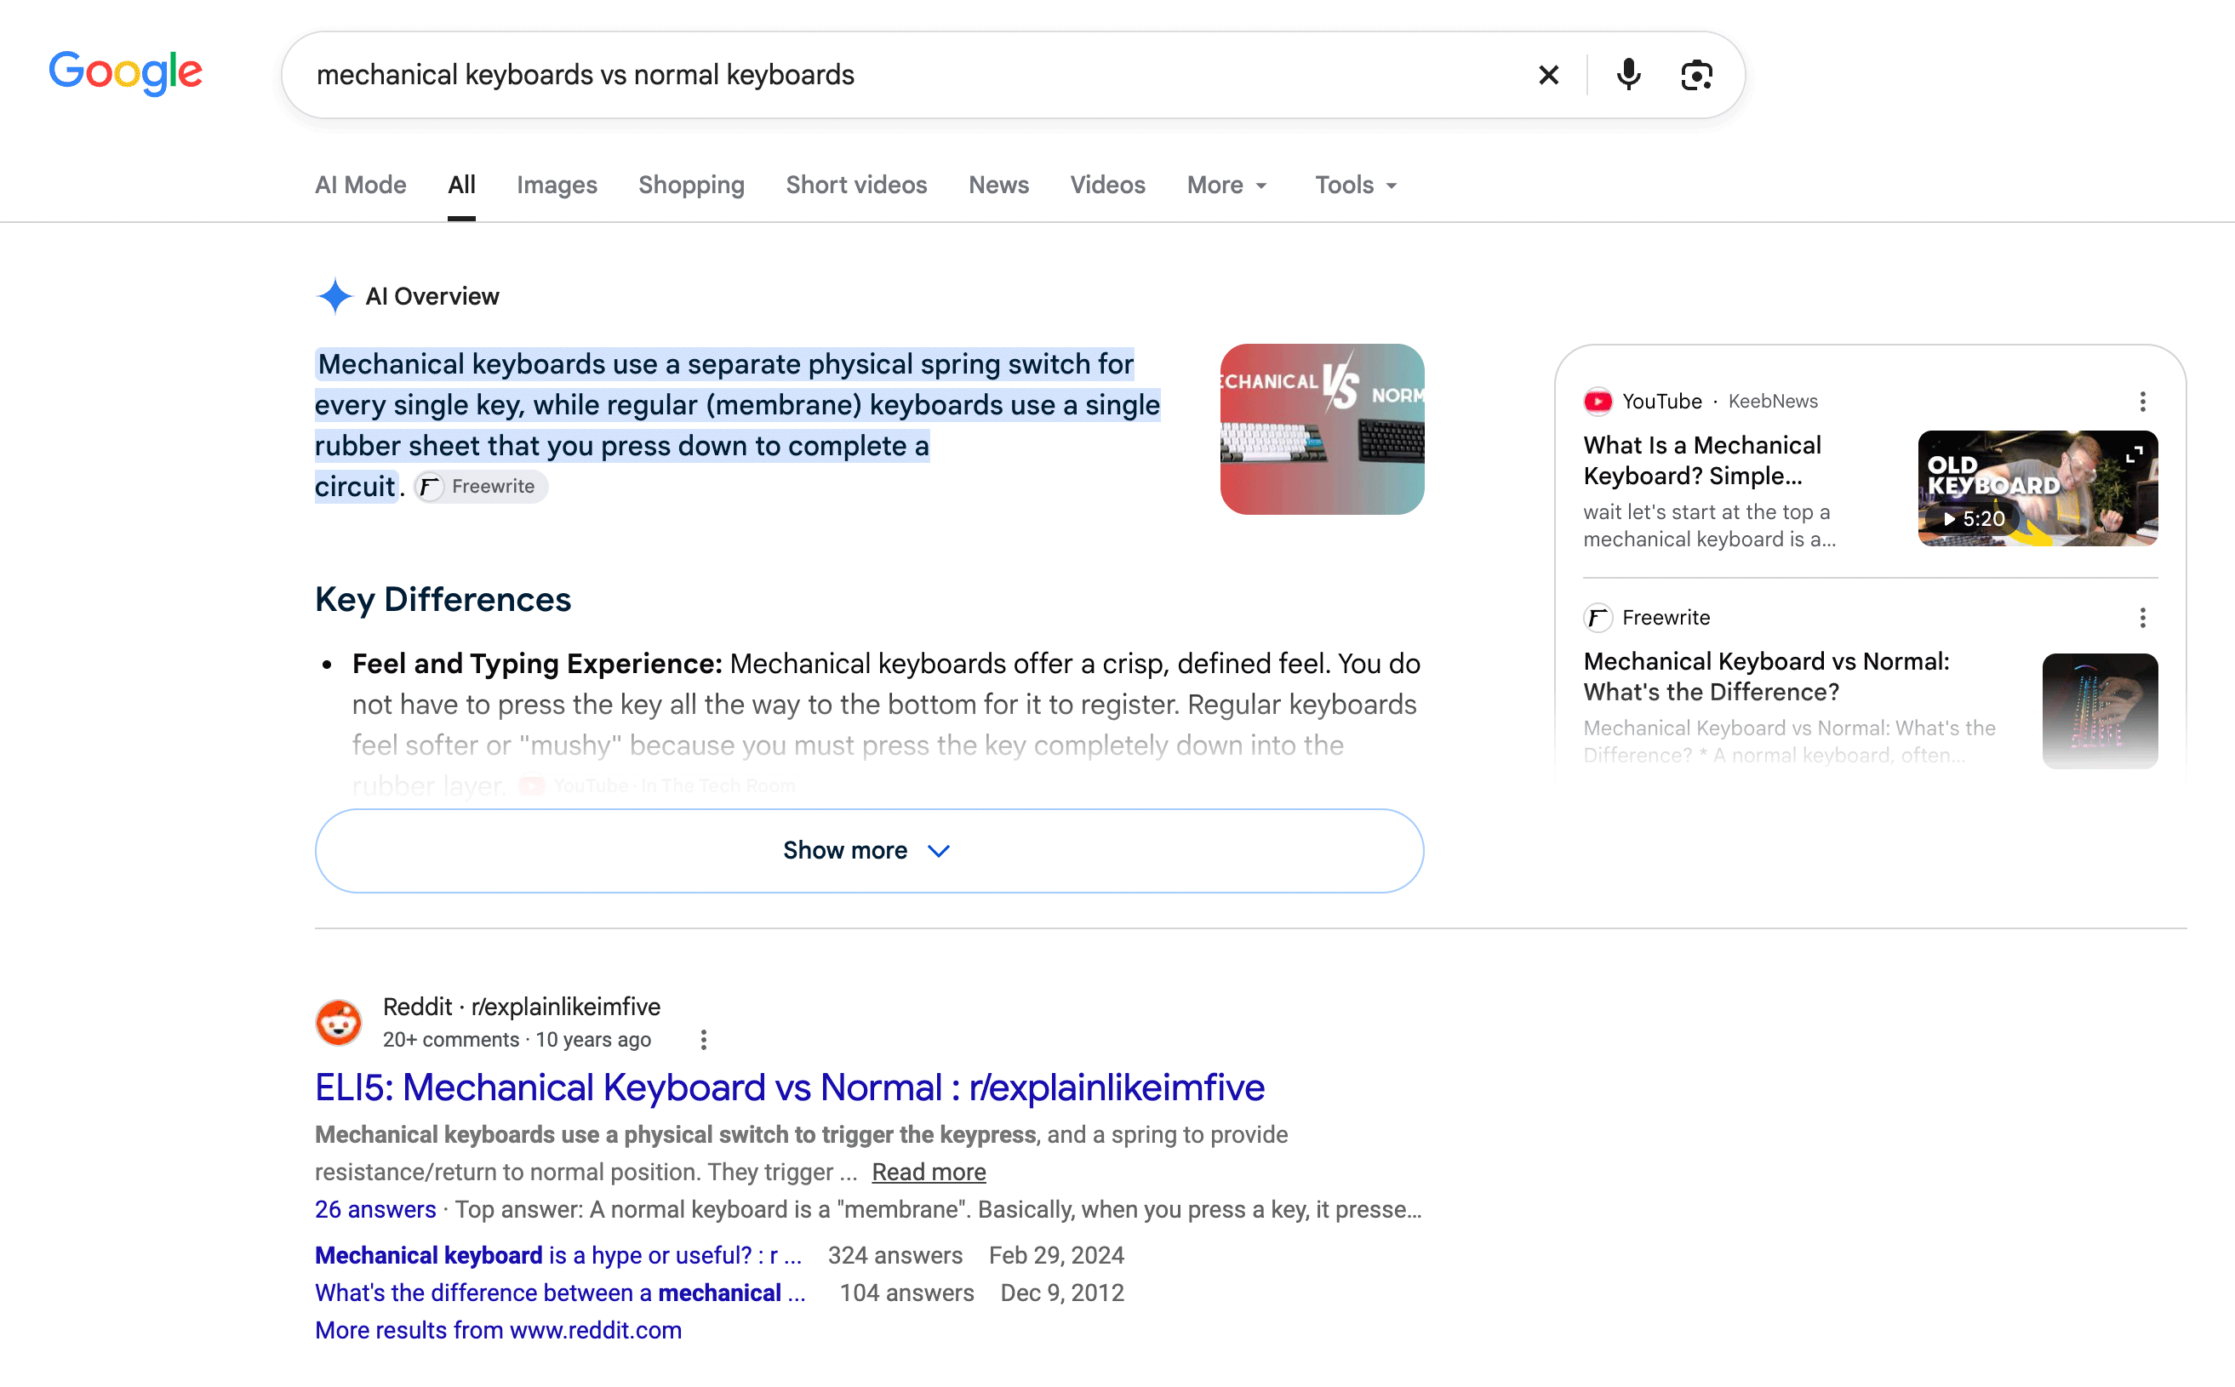Click the KeebNews channel name
Viewport: 2235px width, 1387px height.
tap(1773, 401)
